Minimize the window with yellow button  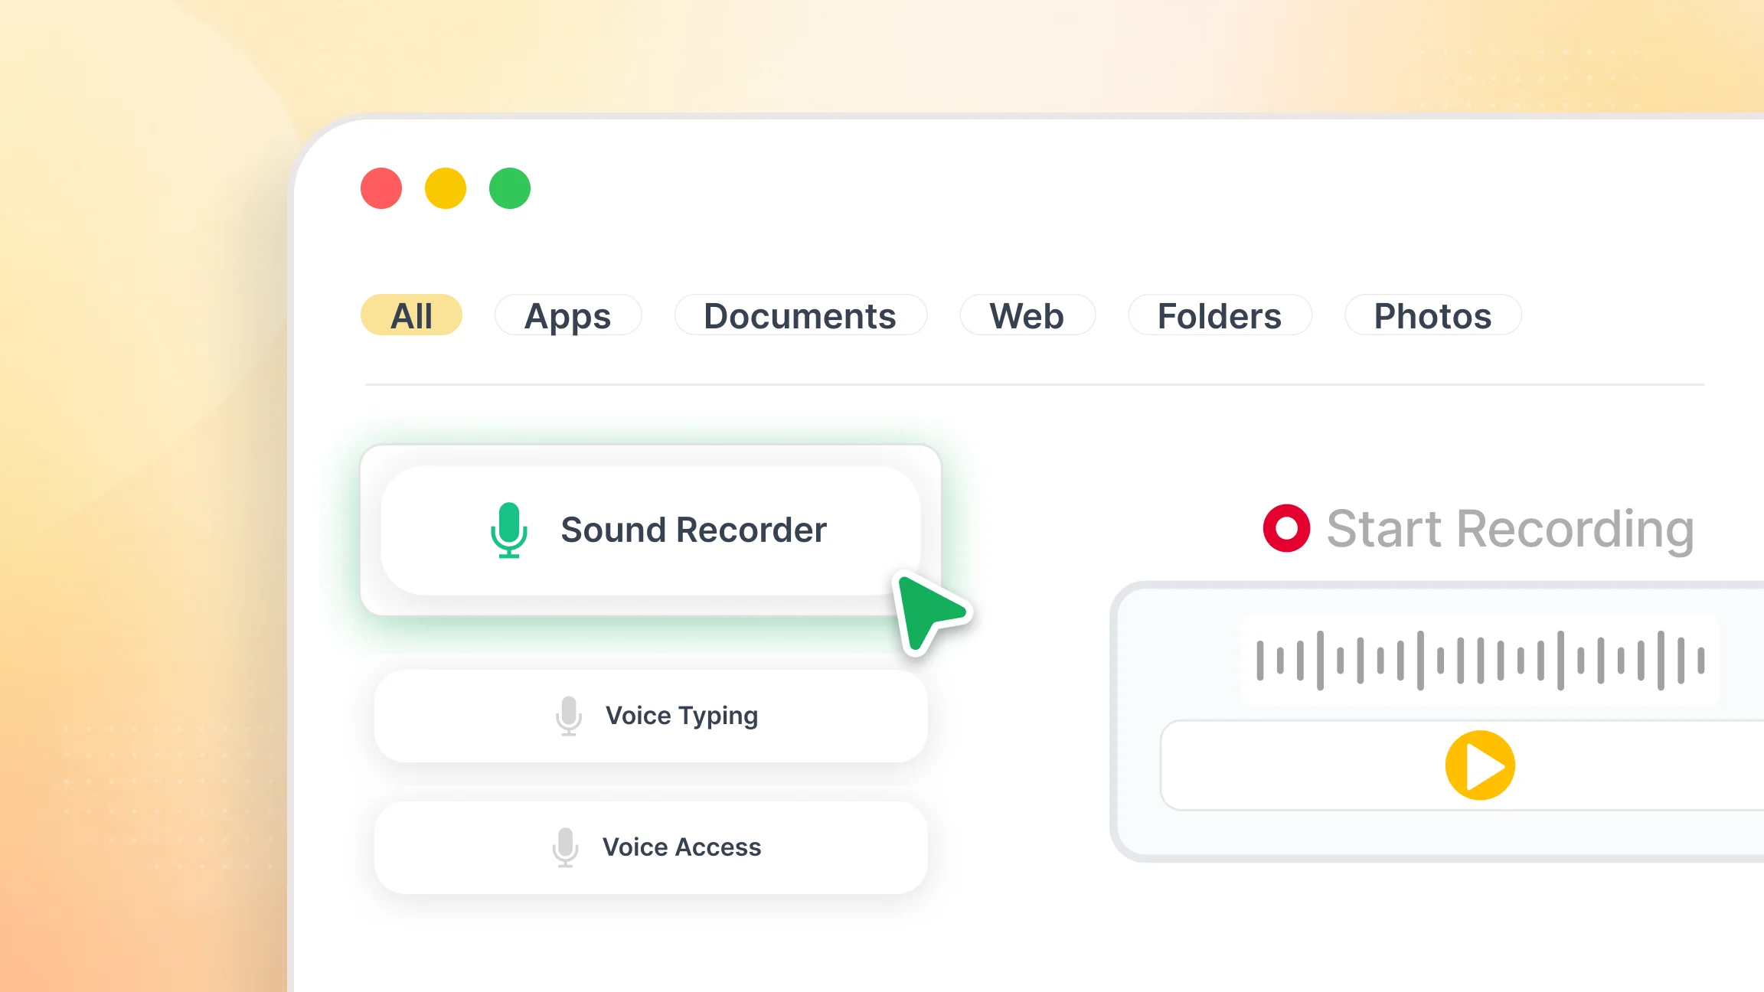(x=446, y=188)
